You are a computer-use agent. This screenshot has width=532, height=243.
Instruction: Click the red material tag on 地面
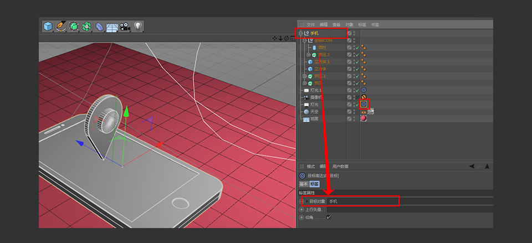(x=364, y=118)
